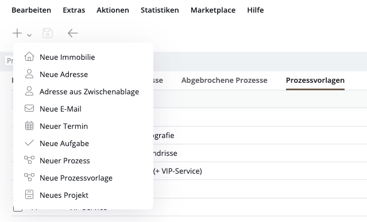
Task: Click the row text ending in 'ndrisse'
Action: tap(165, 153)
